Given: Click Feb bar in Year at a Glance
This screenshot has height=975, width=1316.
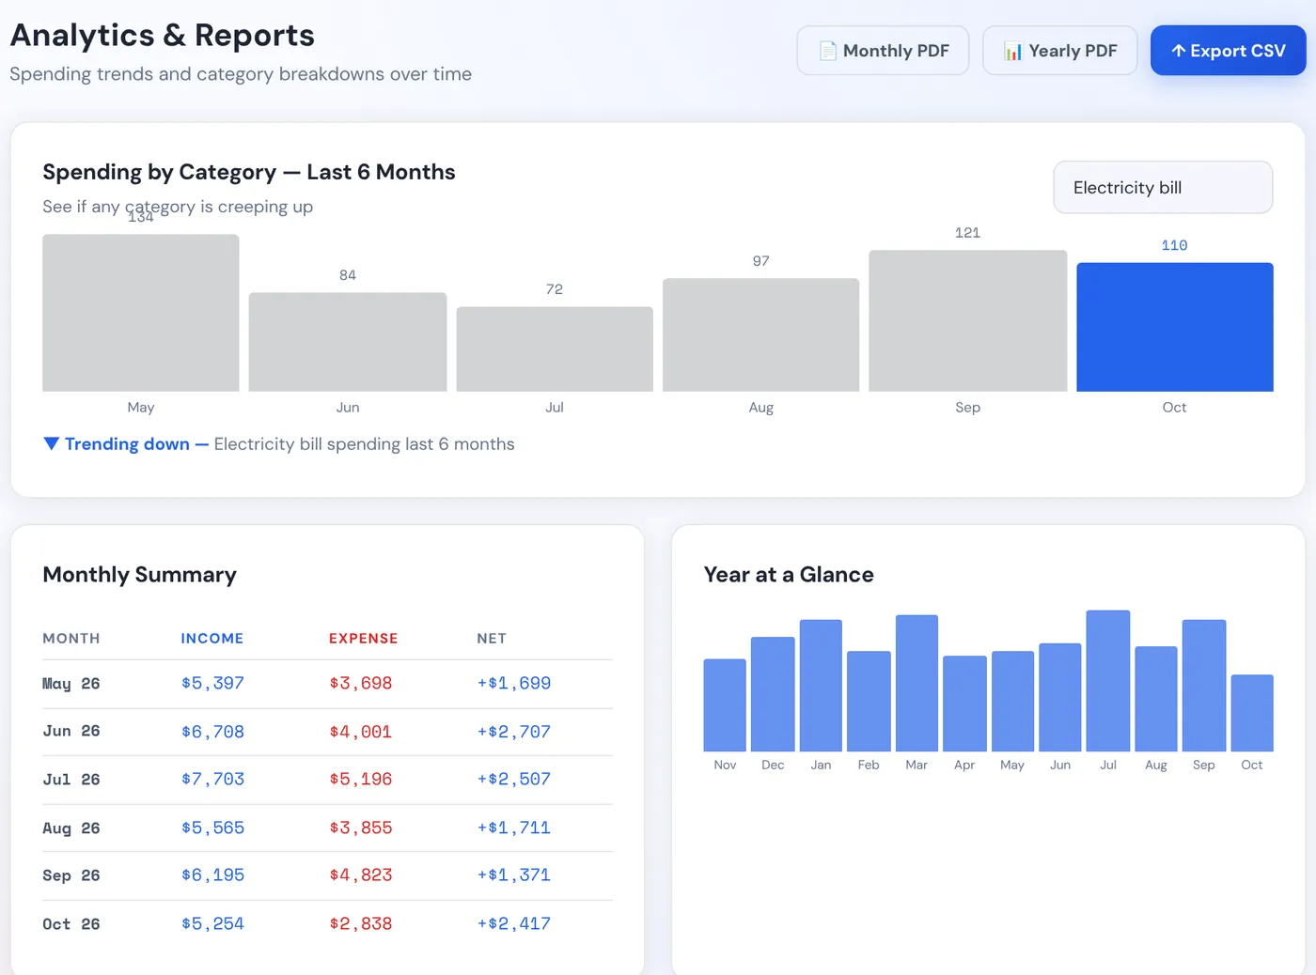Looking at the screenshot, I should [869, 702].
